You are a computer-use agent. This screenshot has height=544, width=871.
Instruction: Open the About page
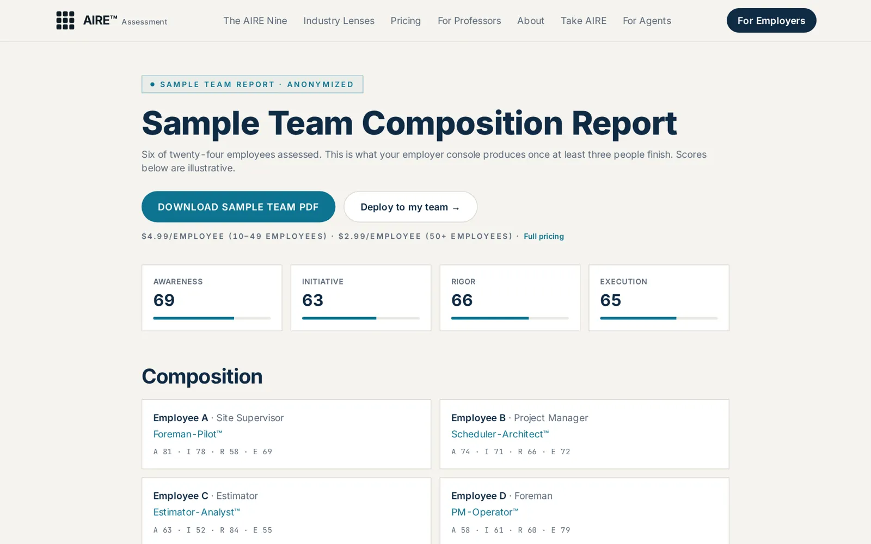[531, 21]
